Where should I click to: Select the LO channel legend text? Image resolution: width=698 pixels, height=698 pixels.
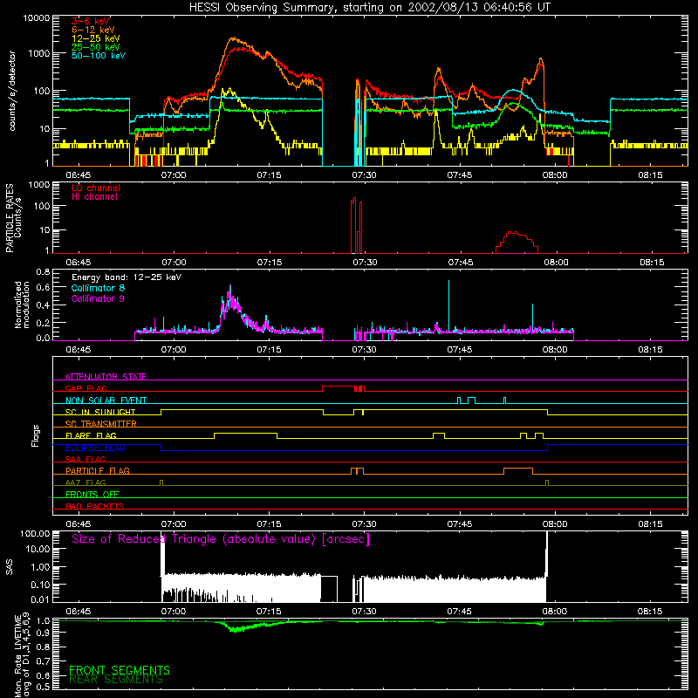pyautogui.click(x=96, y=188)
